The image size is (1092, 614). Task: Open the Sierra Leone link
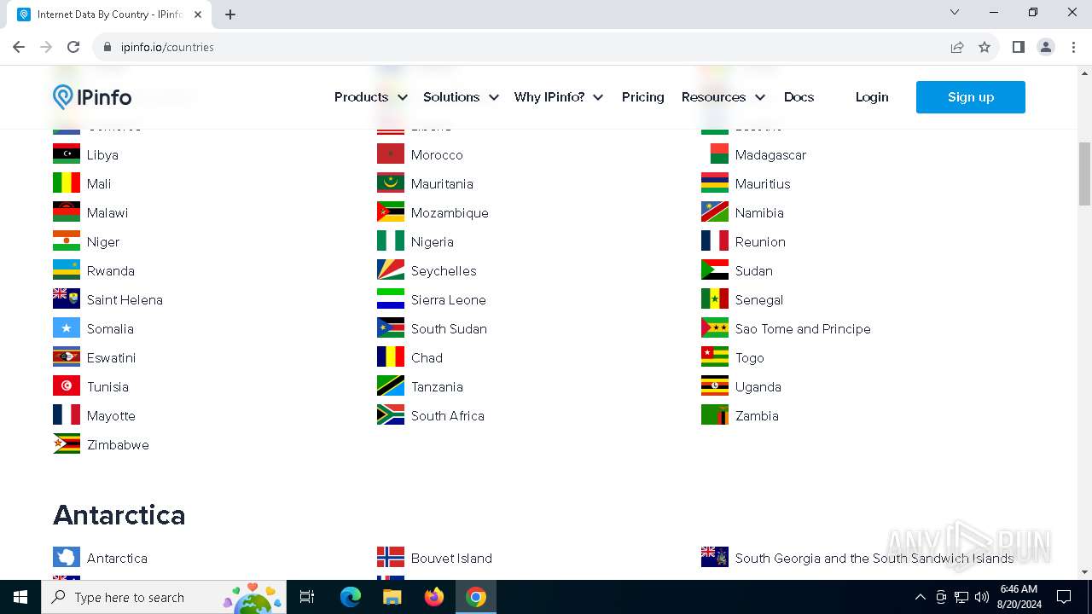coord(449,299)
